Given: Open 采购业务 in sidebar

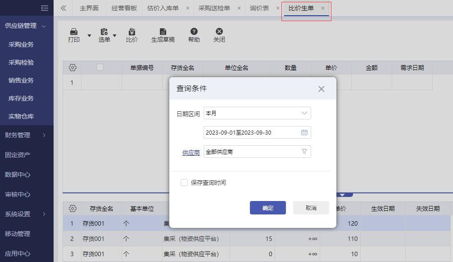Looking at the screenshot, I should pyautogui.click(x=21, y=44).
